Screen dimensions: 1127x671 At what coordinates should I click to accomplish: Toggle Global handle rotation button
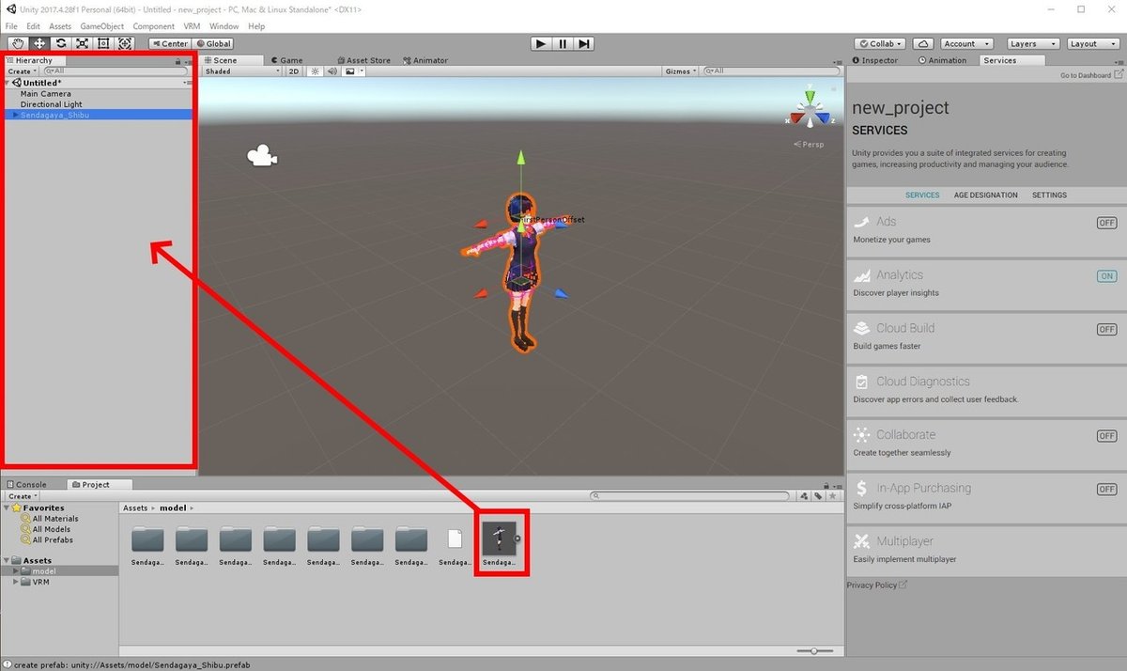[x=213, y=43]
